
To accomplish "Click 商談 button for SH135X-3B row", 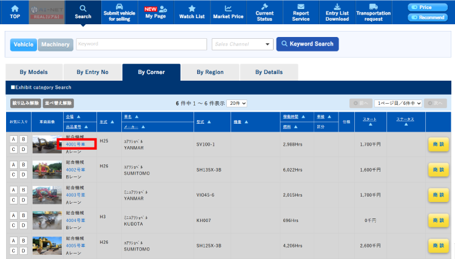I will (x=439, y=170).
